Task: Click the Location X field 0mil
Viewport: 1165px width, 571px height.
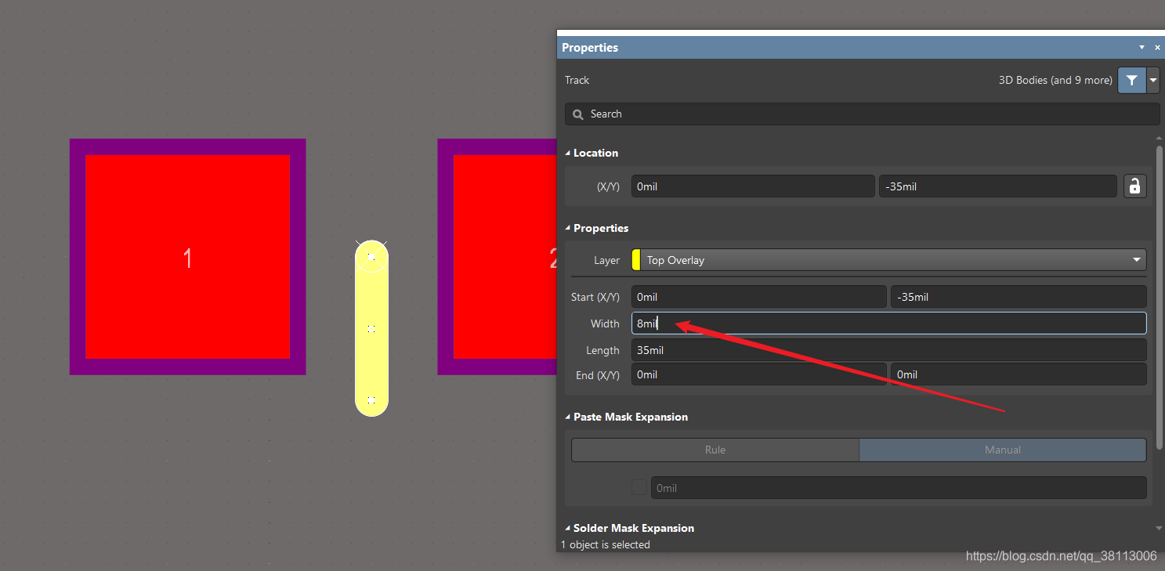Action: pos(753,186)
